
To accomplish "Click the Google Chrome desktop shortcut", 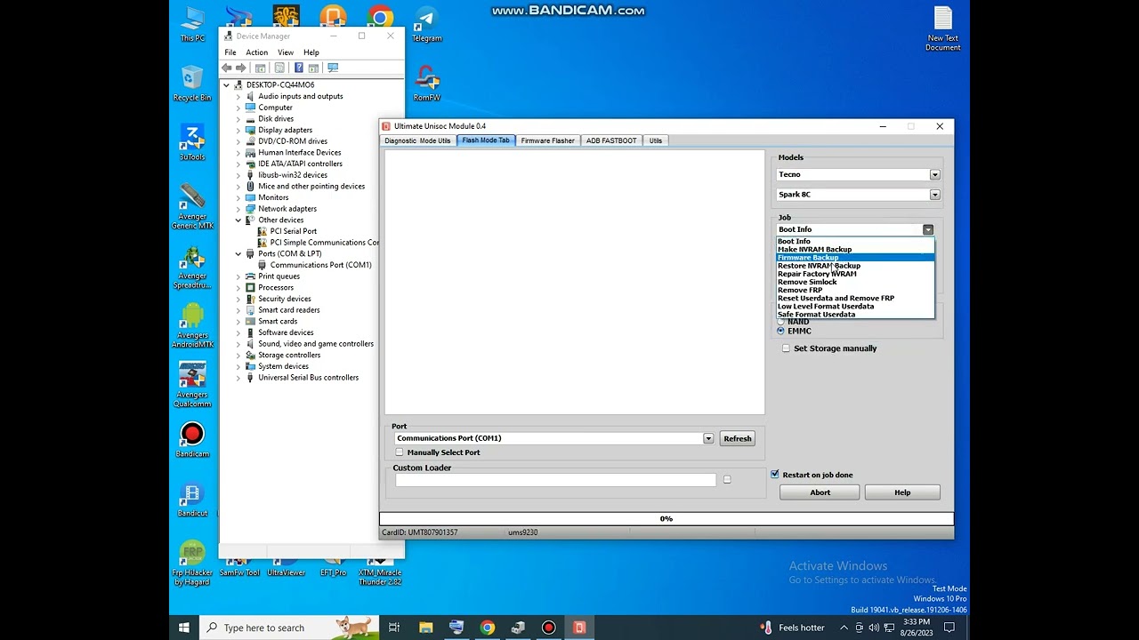I will click(x=380, y=17).
